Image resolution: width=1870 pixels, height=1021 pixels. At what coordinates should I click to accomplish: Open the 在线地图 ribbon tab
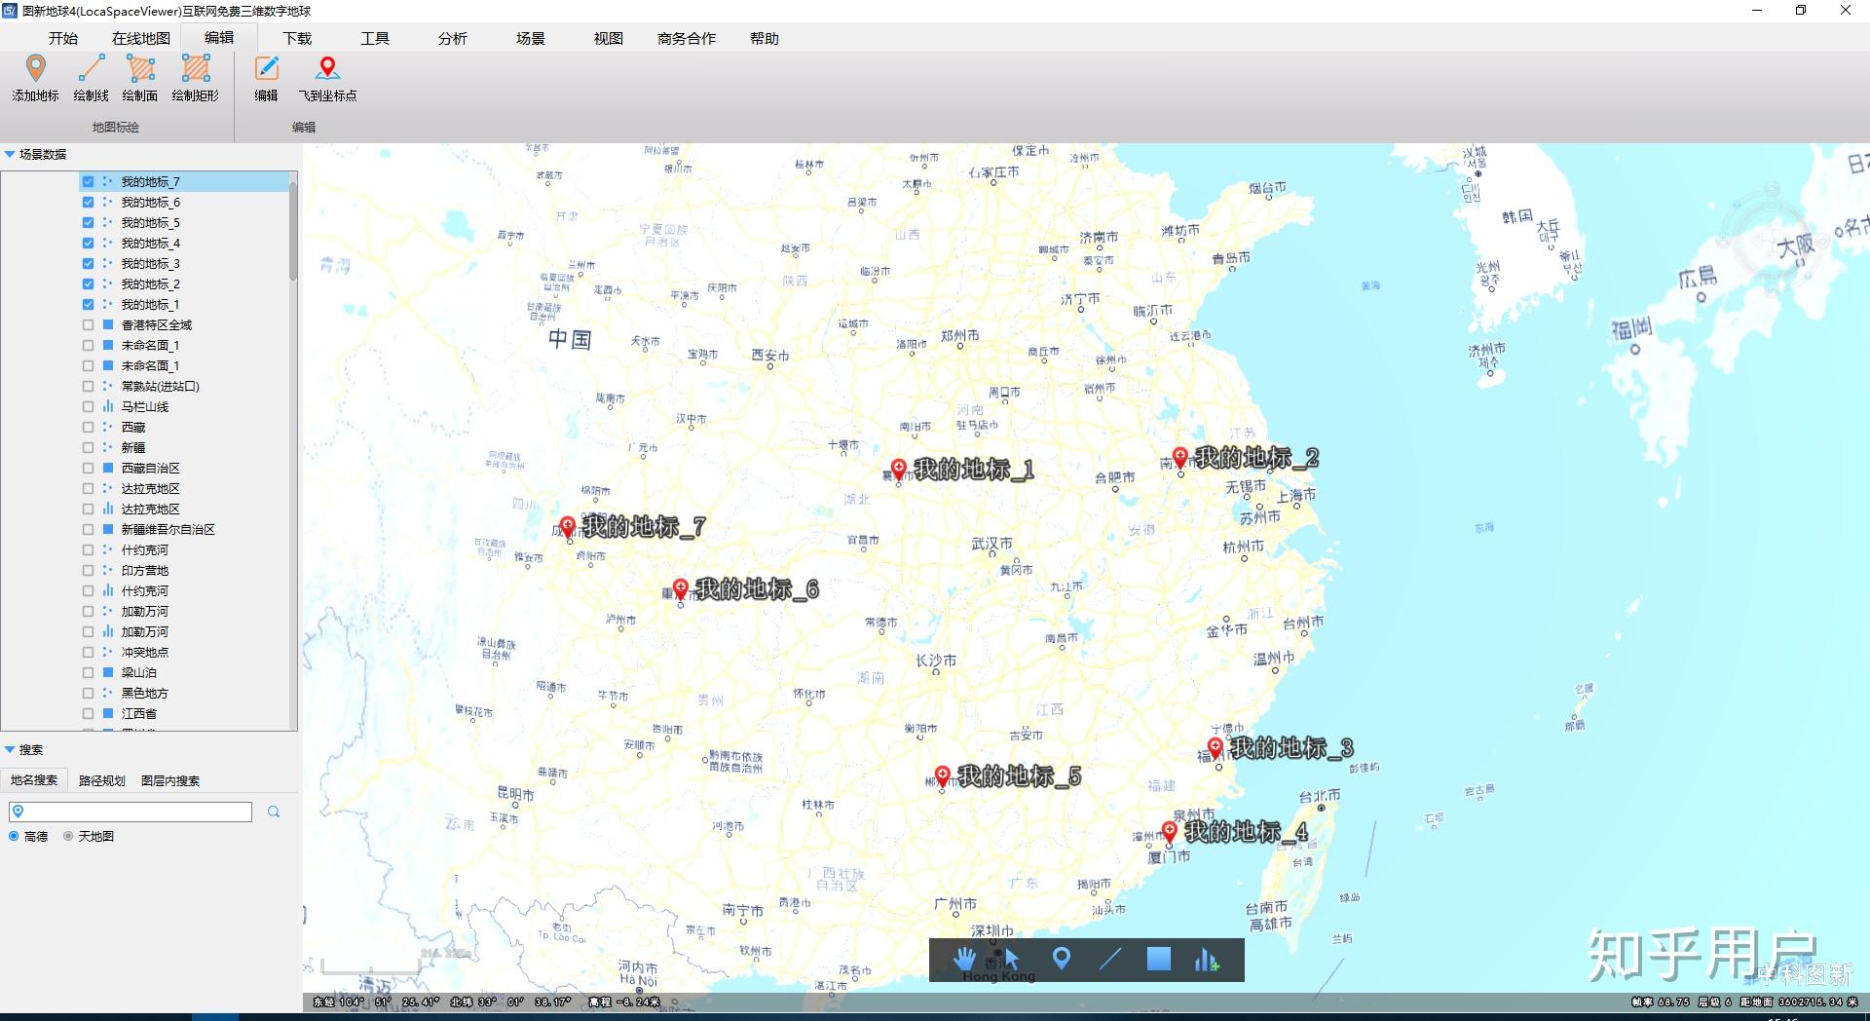141,38
